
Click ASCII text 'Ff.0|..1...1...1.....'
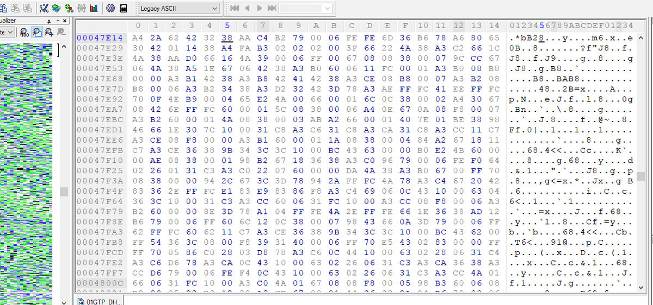tap(571, 130)
